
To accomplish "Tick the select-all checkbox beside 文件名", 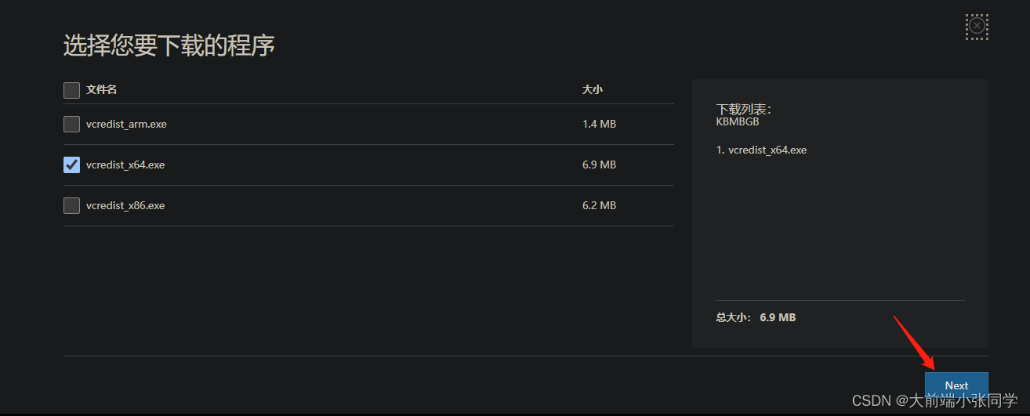I will (71, 90).
